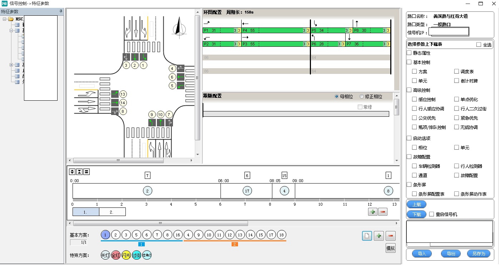Check the 全选 checkbox

(479, 45)
